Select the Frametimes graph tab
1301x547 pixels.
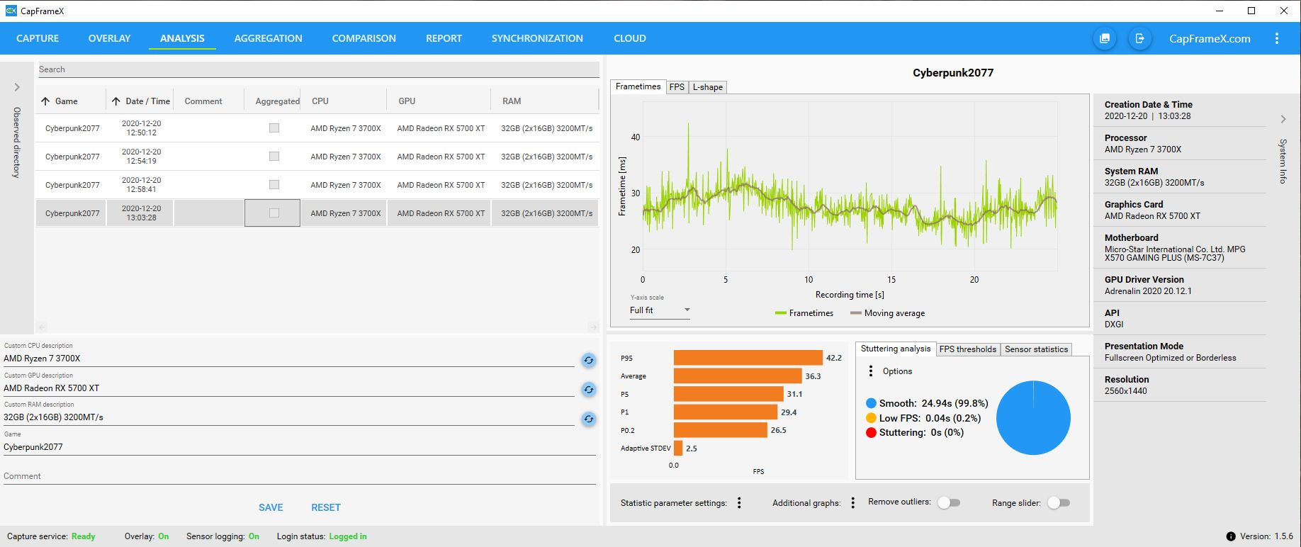coord(638,86)
